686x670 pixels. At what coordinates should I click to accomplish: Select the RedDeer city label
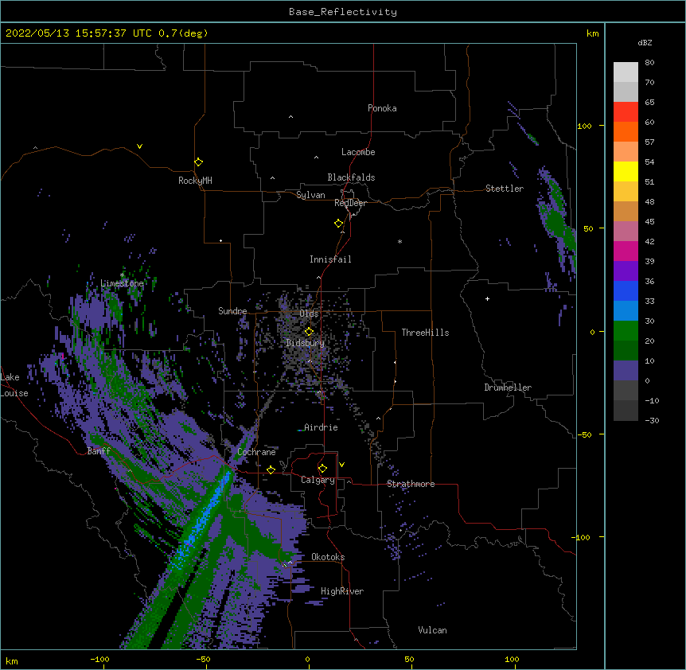pyautogui.click(x=350, y=203)
